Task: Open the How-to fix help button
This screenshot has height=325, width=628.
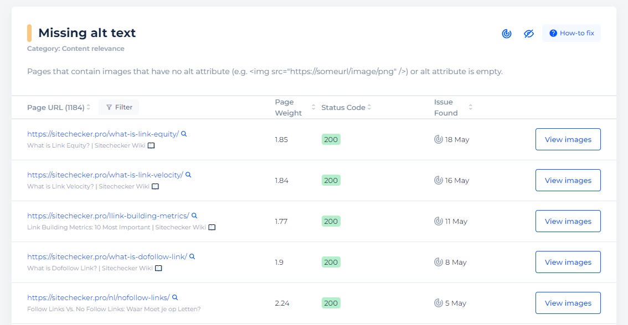Action: (572, 33)
